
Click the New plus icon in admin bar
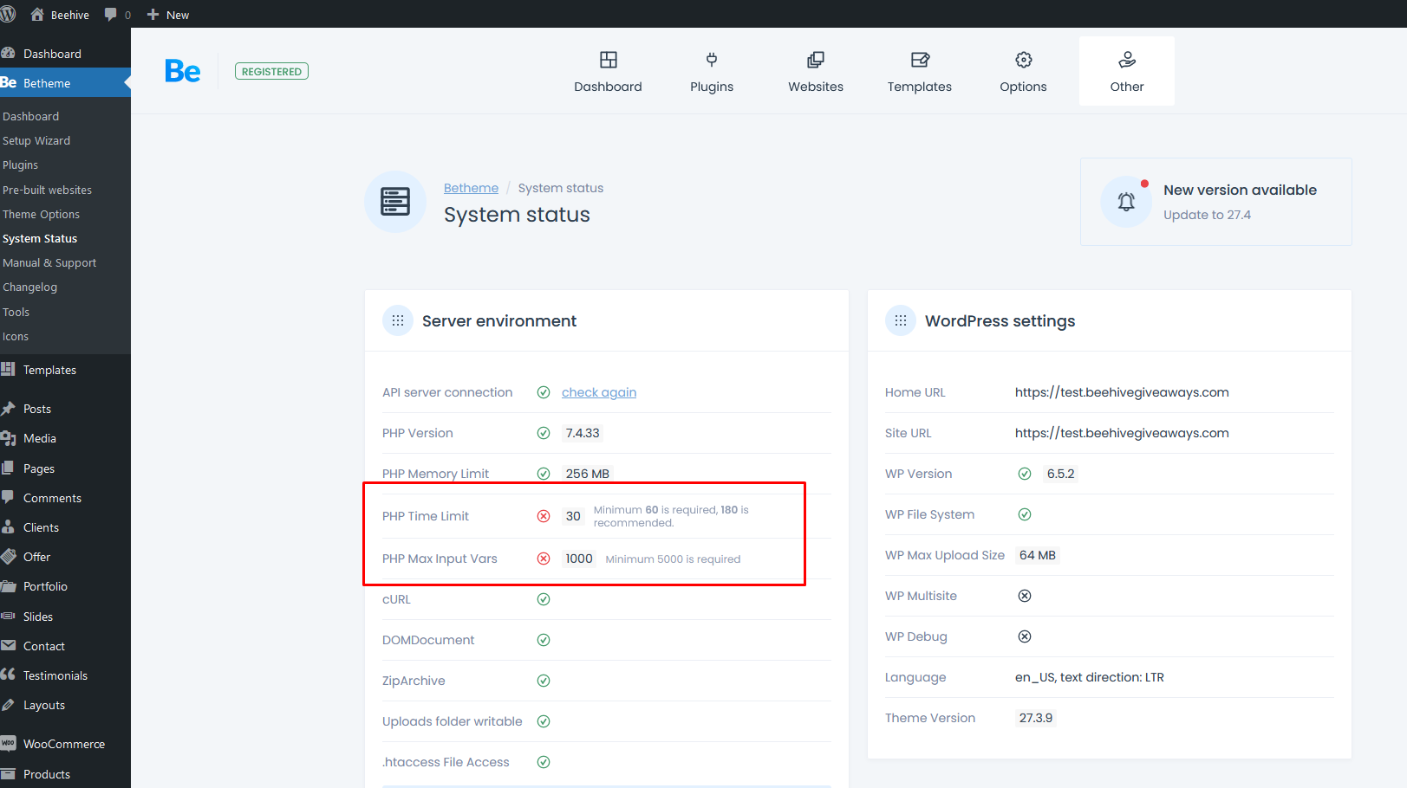[153, 15]
